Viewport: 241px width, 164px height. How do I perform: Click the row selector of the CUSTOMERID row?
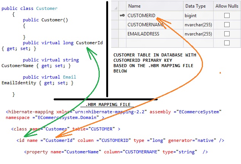[115, 15]
